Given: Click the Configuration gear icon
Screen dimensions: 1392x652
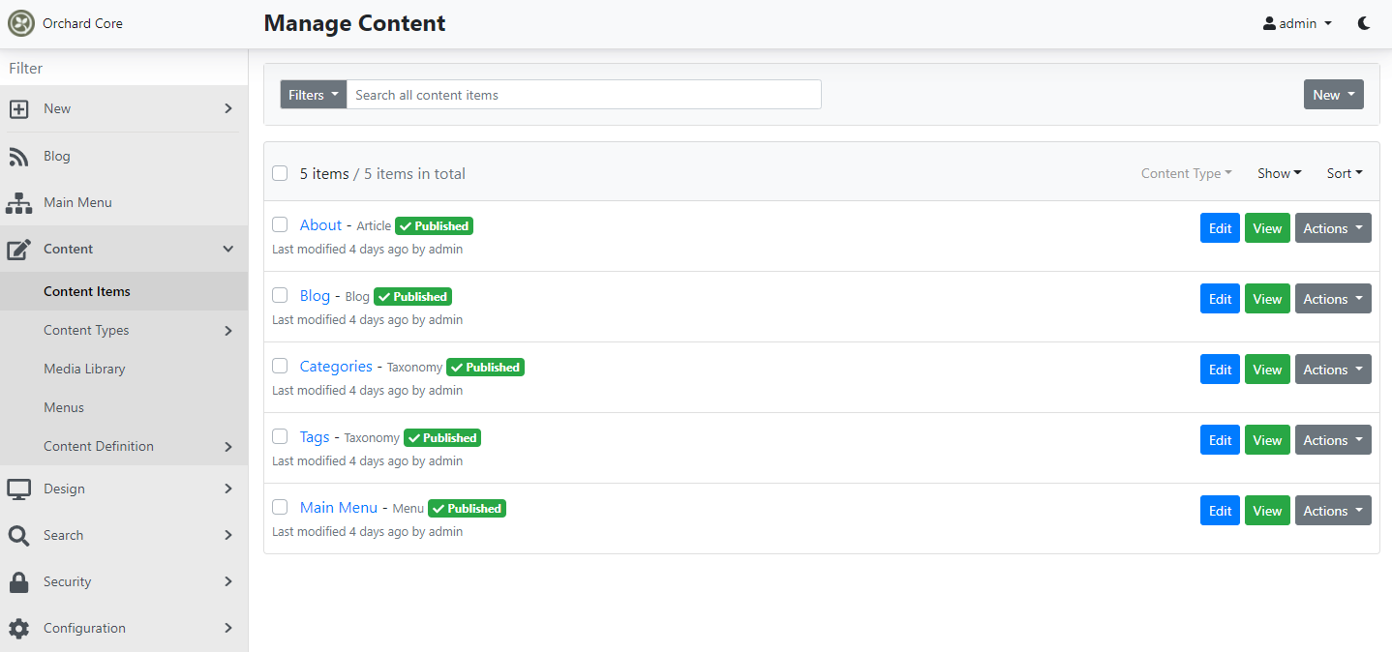Looking at the screenshot, I should pyautogui.click(x=18, y=628).
